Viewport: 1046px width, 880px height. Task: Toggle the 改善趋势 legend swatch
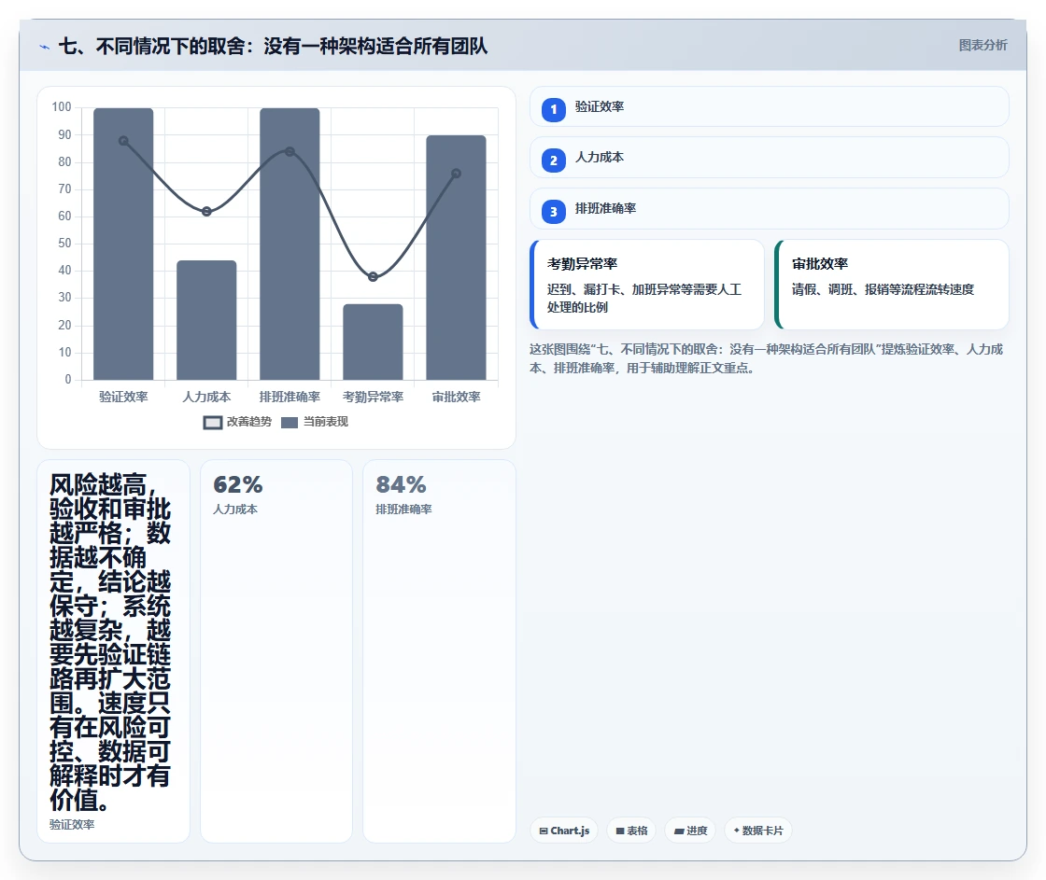click(213, 423)
